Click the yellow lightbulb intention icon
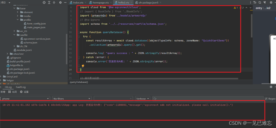Viewport: 276px width, 128px height. click(83, 66)
